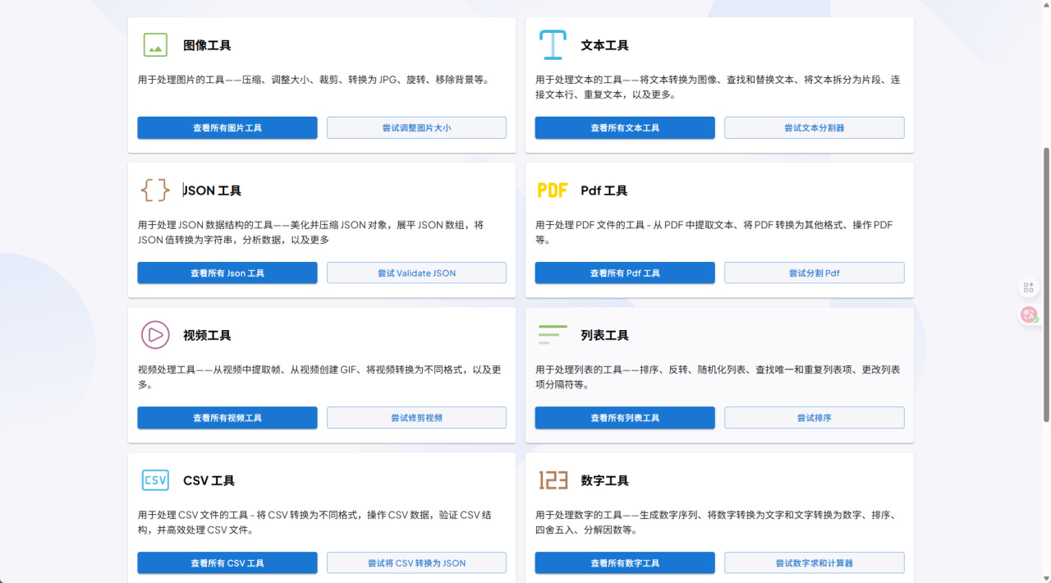Click 尝试分割 Pdf button

pyautogui.click(x=815, y=273)
